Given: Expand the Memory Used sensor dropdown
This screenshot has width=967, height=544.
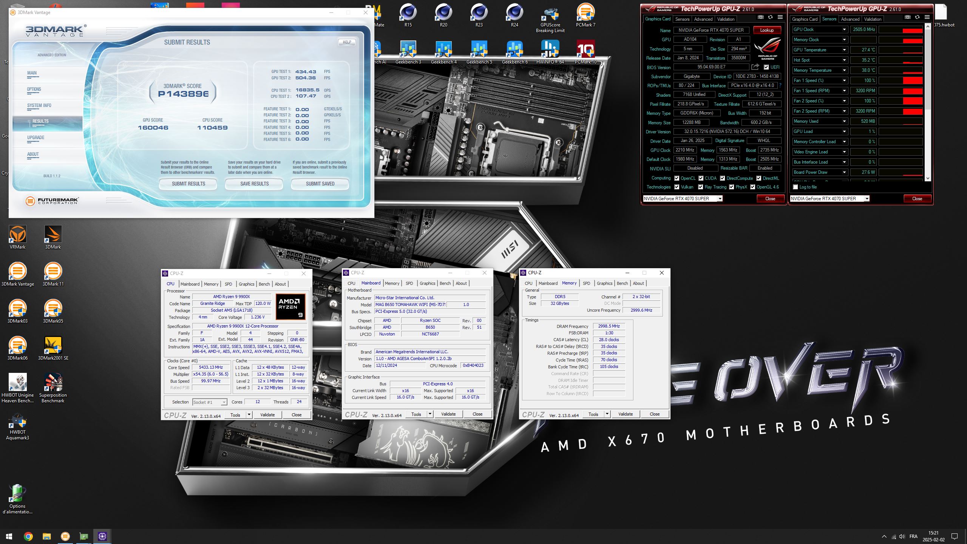Looking at the screenshot, I should pyautogui.click(x=844, y=121).
